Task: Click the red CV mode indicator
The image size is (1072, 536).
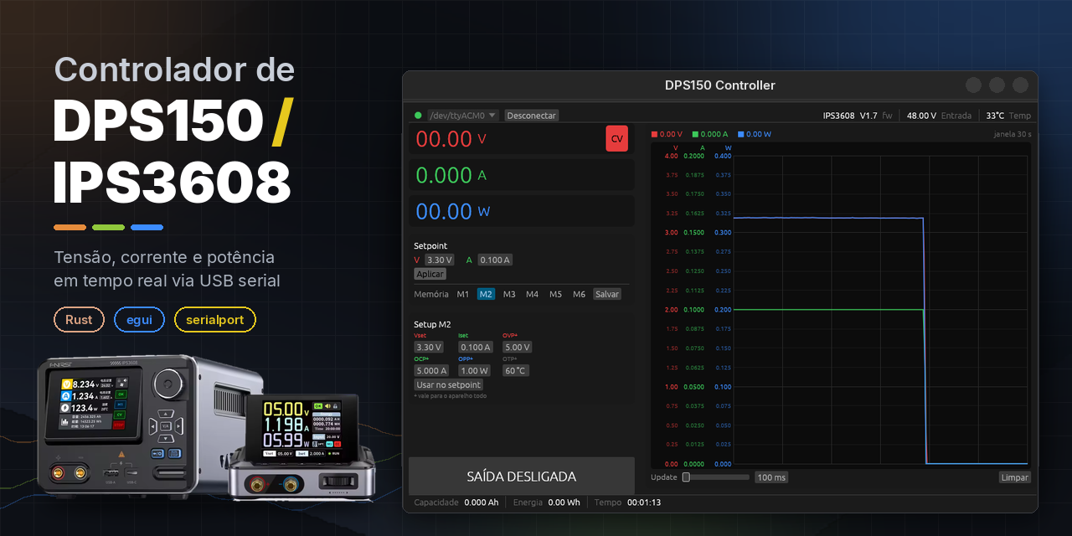Action: pyautogui.click(x=616, y=139)
